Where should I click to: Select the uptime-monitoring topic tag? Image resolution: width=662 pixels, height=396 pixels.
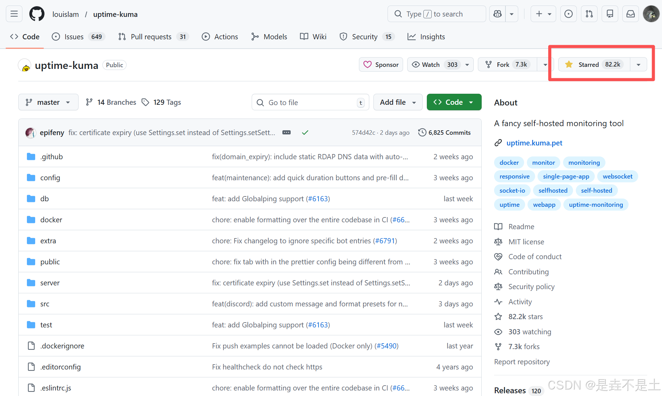[x=596, y=205]
